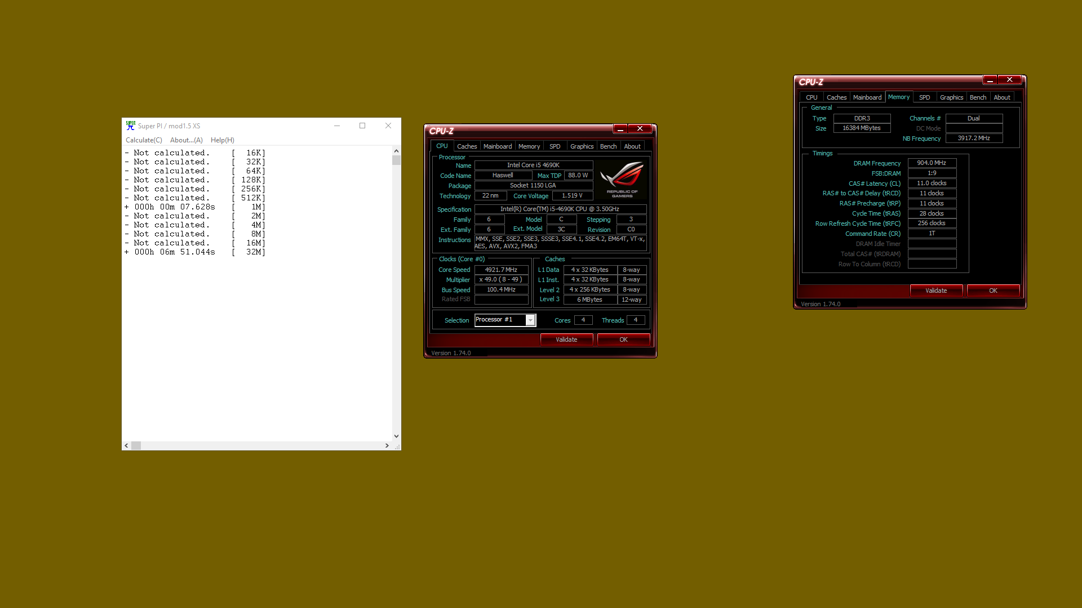Click the Row Refresh 256 clocks field
Image resolution: width=1082 pixels, height=608 pixels.
pos(932,223)
